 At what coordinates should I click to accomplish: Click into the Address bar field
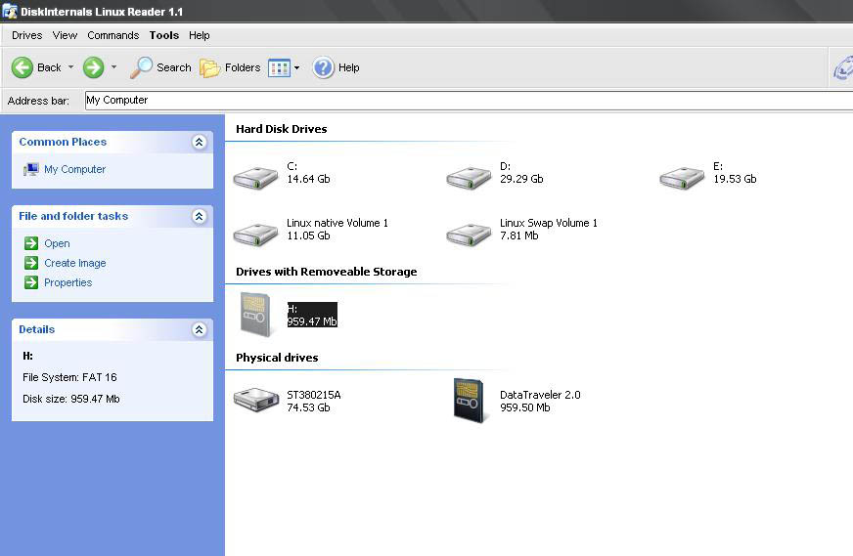(468, 100)
